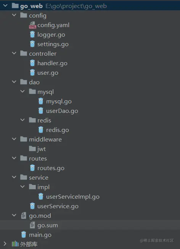Click the gopher icon beside userDao.go
This screenshot has height=249, width=180.
click(x=41, y=111)
